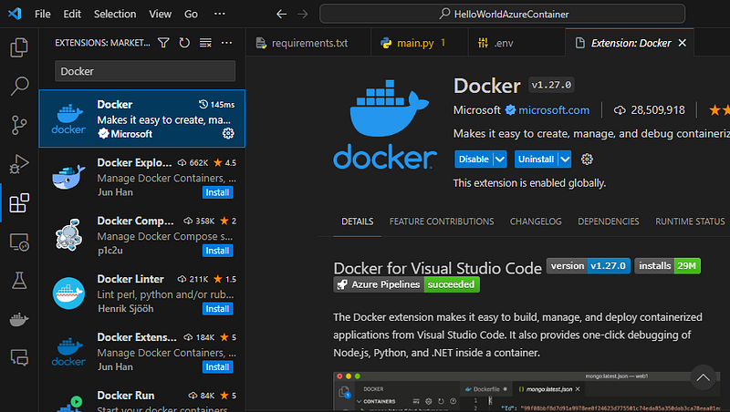Select the DEPENDENCIES tab

point(608,221)
